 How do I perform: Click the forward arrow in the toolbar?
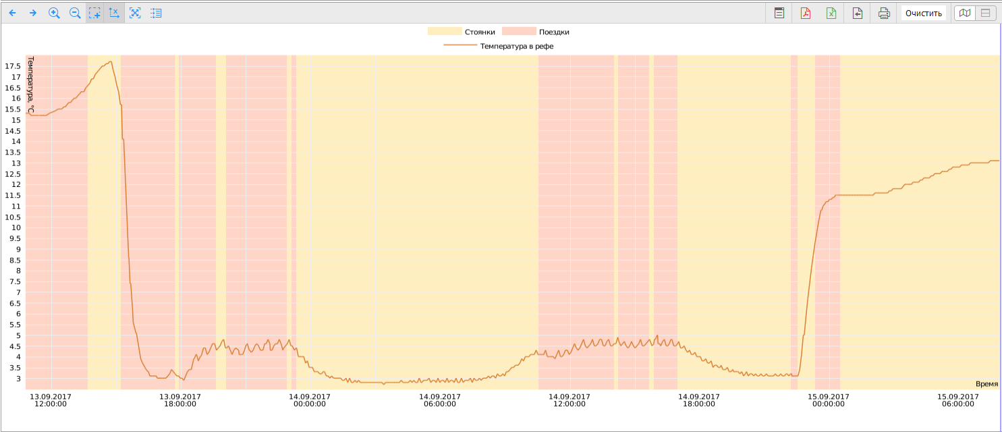[32, 13]
